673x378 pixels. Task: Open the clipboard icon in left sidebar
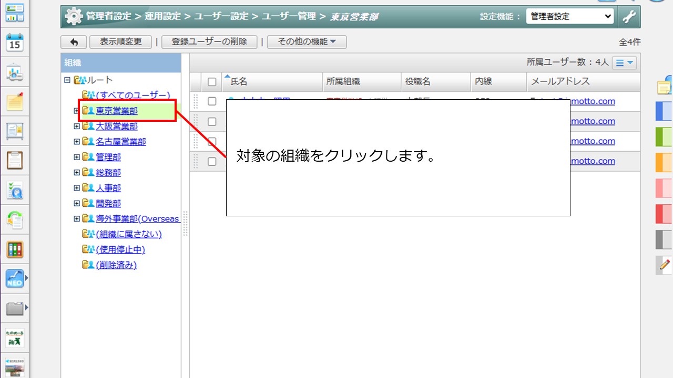(15, 160)
